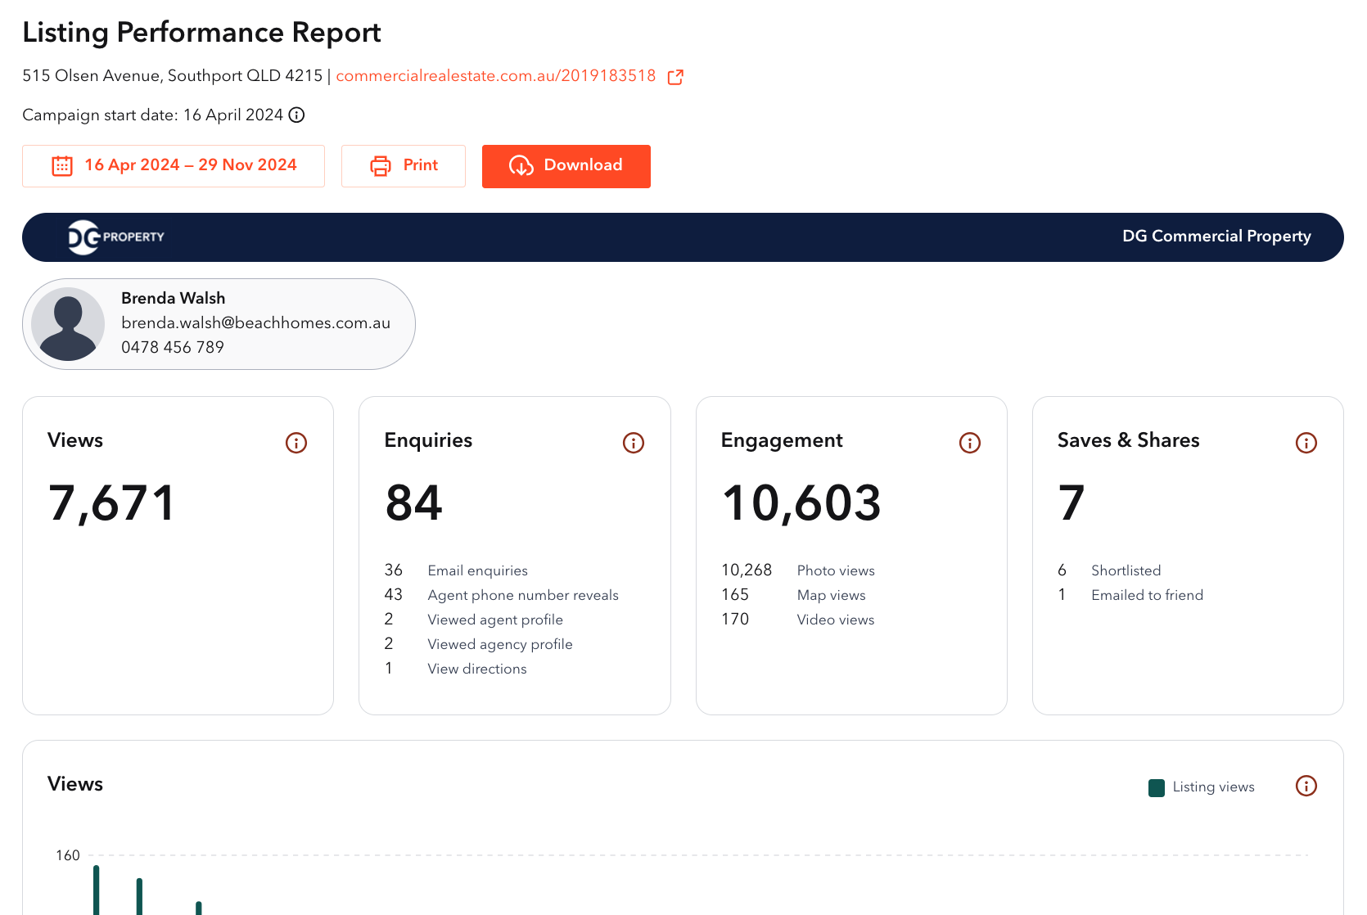Click the 84 enquiries total
Image resolution: width=1367 pixels, height=915 pixels.
point(414,503)
